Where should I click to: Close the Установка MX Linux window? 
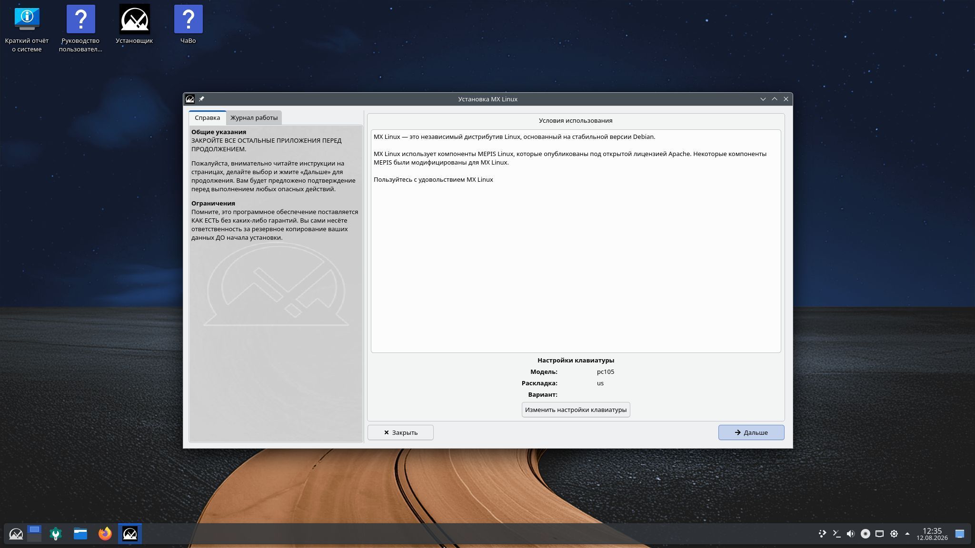[786, 99]
